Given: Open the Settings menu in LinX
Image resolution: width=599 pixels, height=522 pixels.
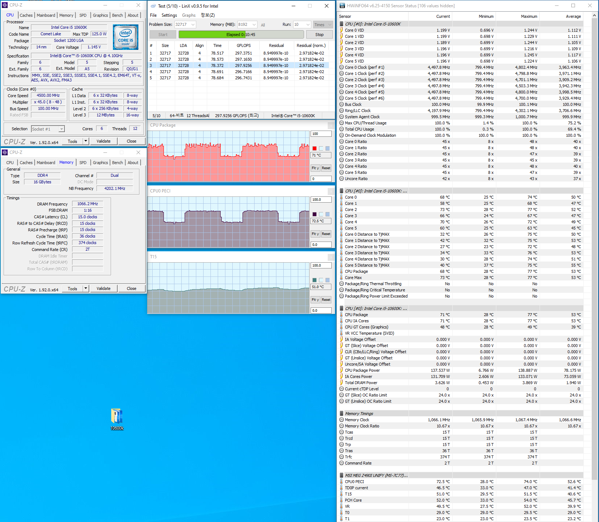Looking at the screenshot, I should [169, 15].
